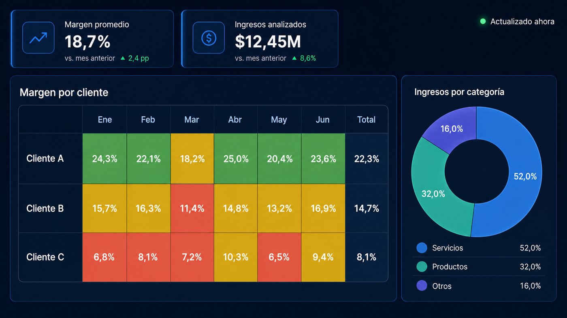Click the green up arrow beside 8,6%
This screenshot has width=567, height=318.
(x=294, y=58)
